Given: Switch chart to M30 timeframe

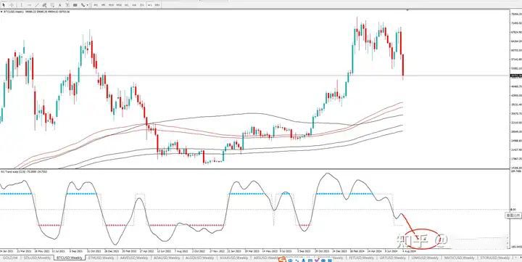Looking at the screenshot, I should 119,5.
